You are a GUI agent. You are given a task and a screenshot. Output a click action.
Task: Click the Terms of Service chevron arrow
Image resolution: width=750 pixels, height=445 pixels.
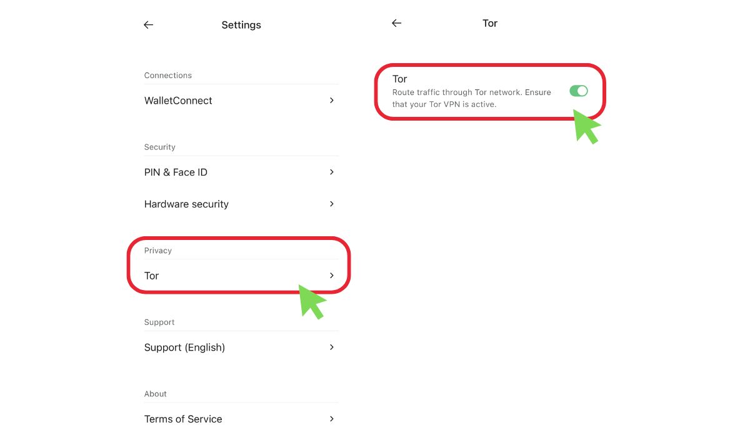[x=332, y=419]
